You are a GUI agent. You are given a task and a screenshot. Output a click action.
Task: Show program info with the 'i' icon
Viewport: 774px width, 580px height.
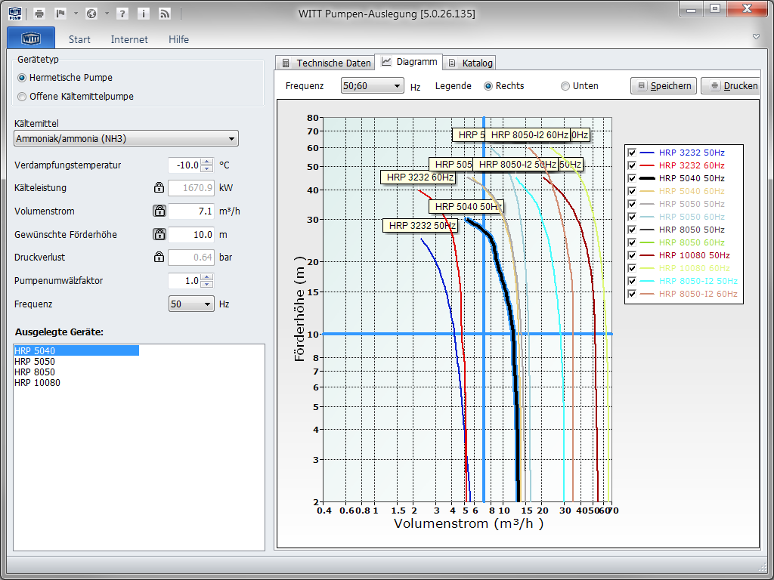pyautogui.click(x=143, y=14)
